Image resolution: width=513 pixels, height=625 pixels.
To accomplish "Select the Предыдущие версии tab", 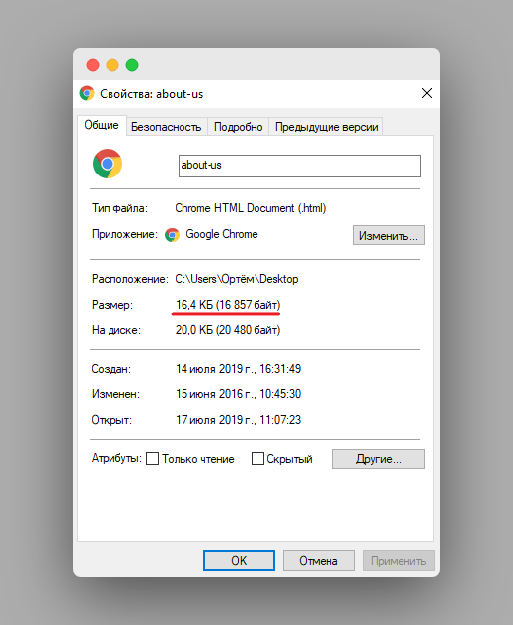I will point(327,127).
